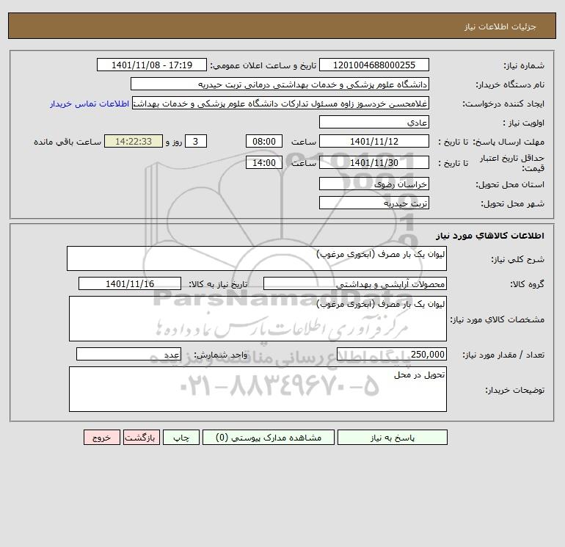Image resolution: width=565 pixels, height=547 pixels.
Task: Click the تاریخ نیاز به کالا label
Action: (218, 284)
